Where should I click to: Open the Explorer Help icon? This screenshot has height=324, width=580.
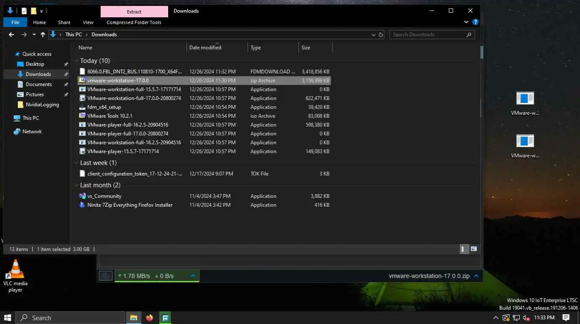[x=475, y=22]
